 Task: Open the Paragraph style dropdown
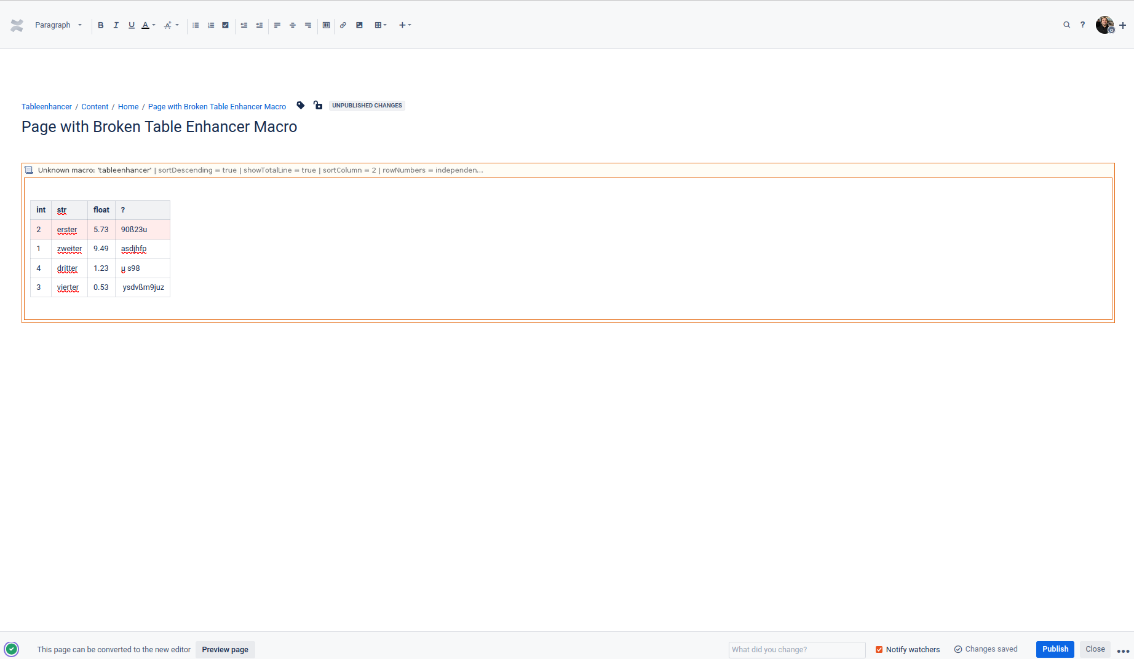coord(58,25)
